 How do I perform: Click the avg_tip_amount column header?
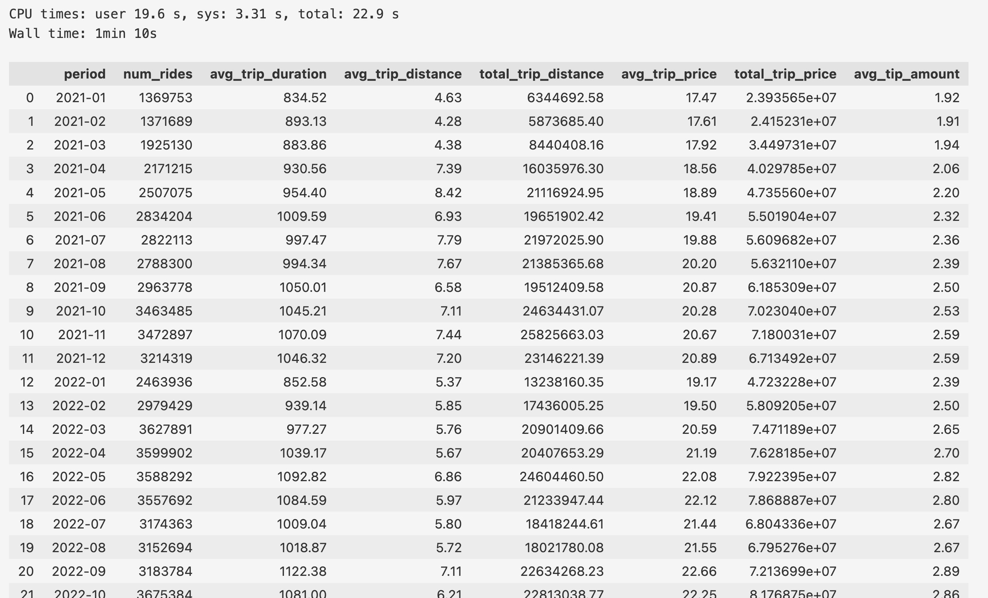(x=906, y=74)
